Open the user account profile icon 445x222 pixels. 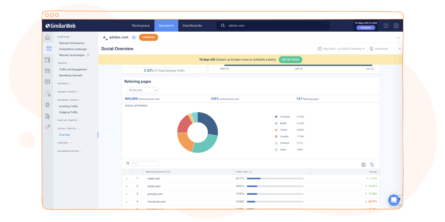[396, 26]
